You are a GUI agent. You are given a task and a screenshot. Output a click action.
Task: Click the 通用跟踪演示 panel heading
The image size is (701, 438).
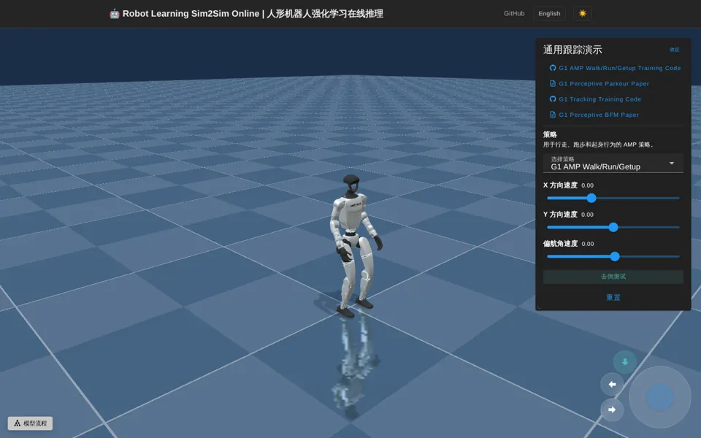point(572,50)
